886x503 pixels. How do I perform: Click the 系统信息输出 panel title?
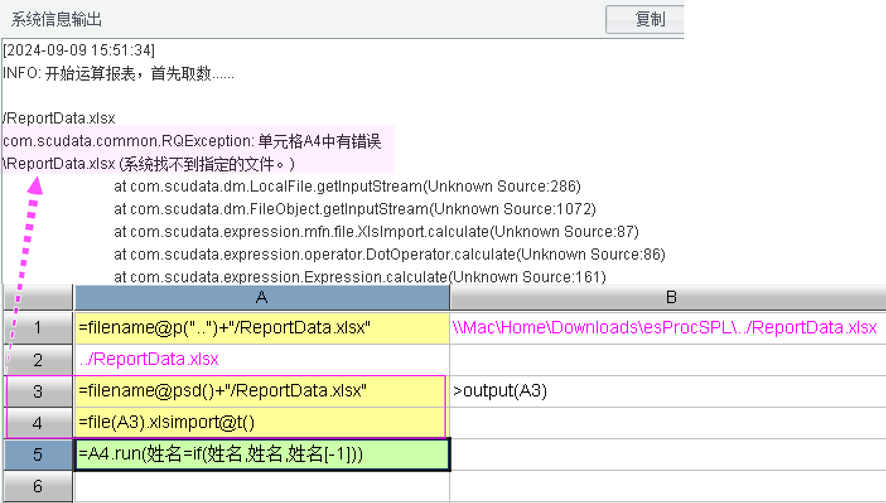tap(57, 20)
